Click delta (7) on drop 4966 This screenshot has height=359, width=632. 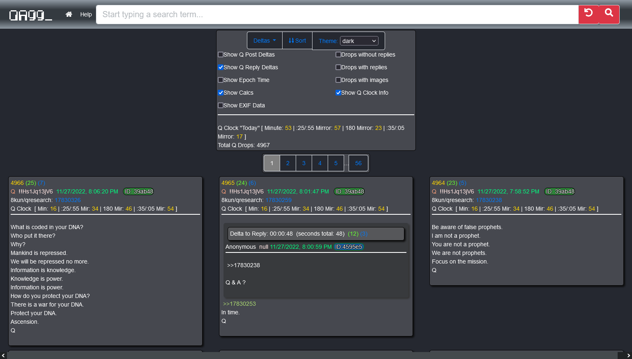(41, 183)
